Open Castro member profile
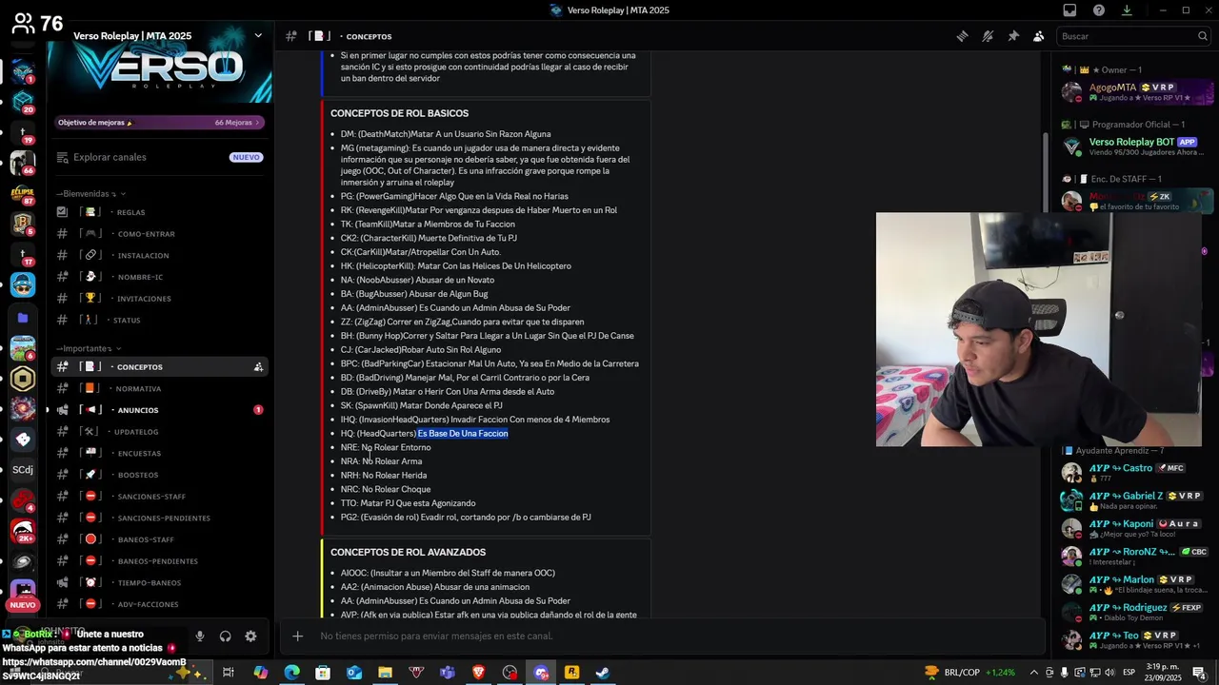This screenshot has height=685, width=1219. click(x=1136, y=473)
